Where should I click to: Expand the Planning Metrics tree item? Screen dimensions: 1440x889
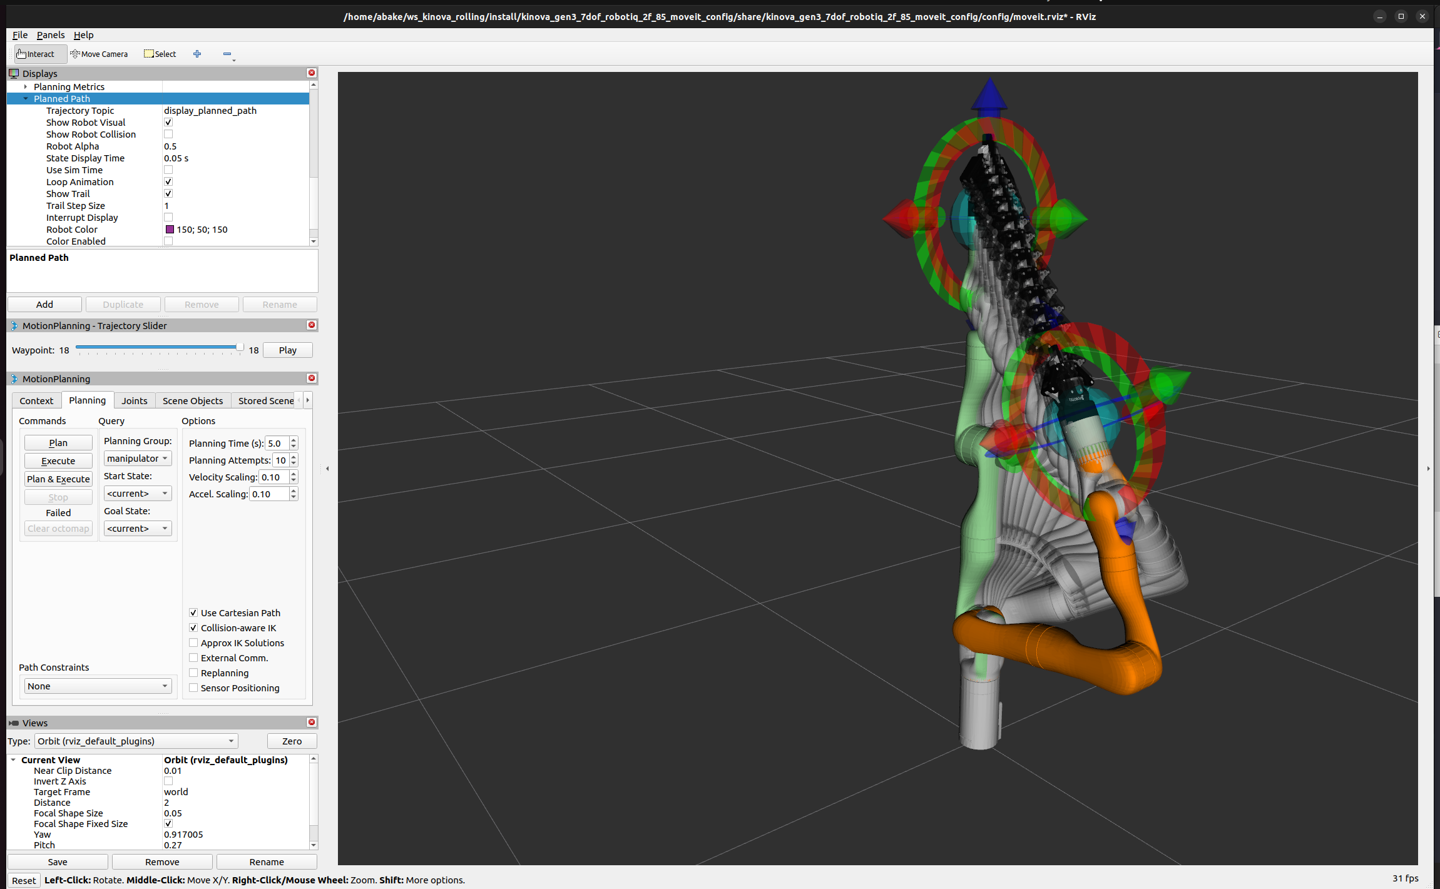click(26, 87)
